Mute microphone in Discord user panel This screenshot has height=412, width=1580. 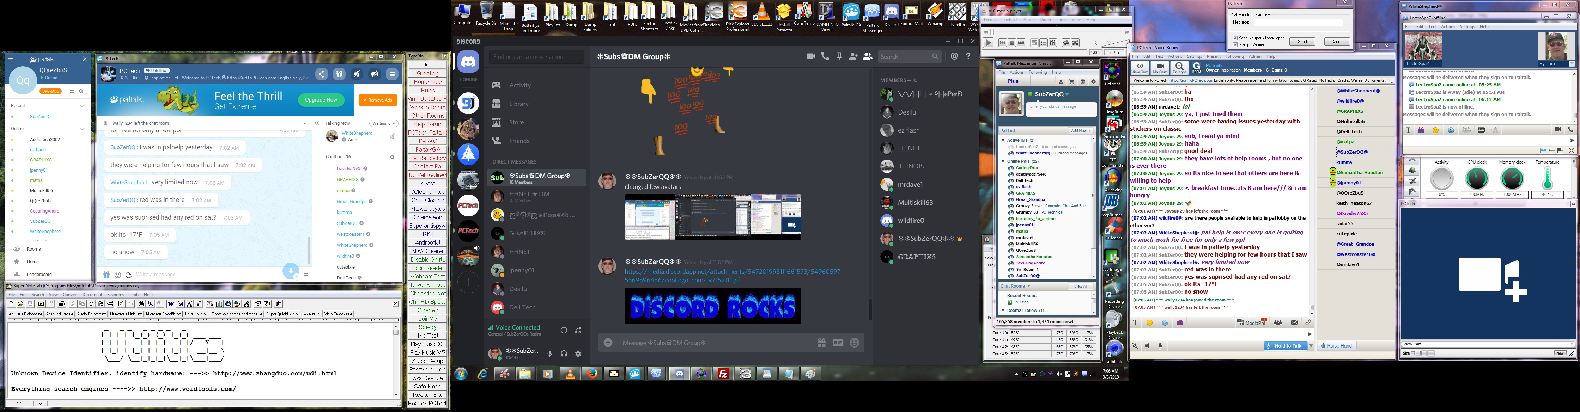pyautogui.click(x=549, y=354)
